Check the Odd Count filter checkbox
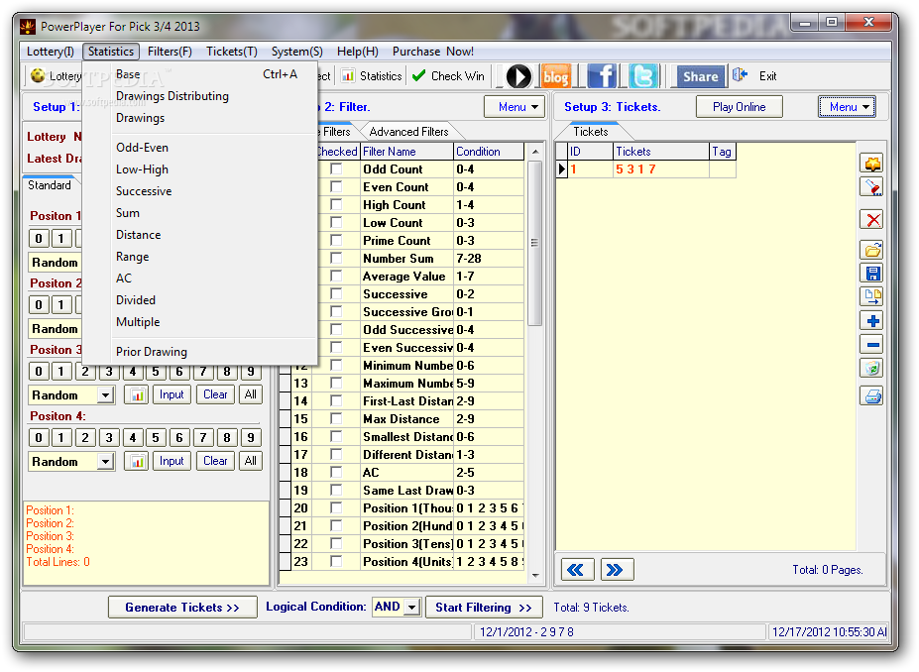The image size is (919, 672). click(336, 168)
